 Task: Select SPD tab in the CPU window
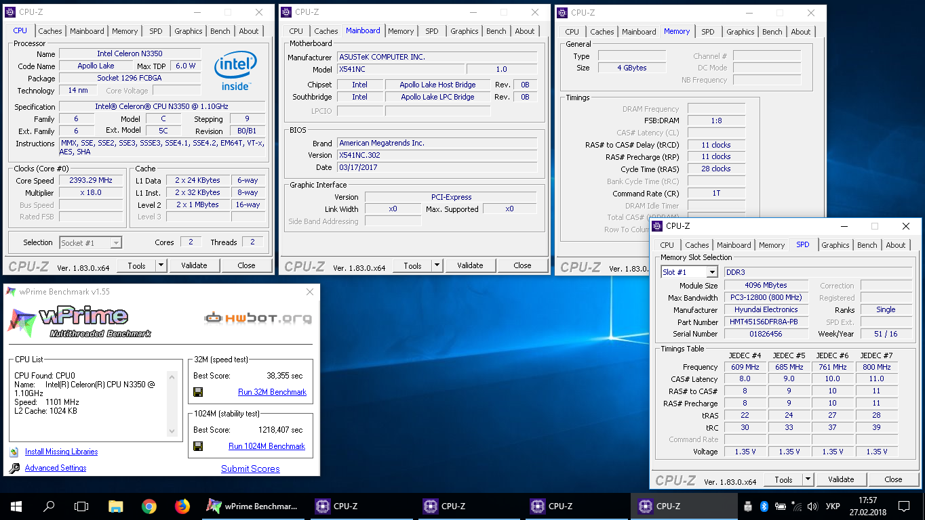click(x=156, y=31)
